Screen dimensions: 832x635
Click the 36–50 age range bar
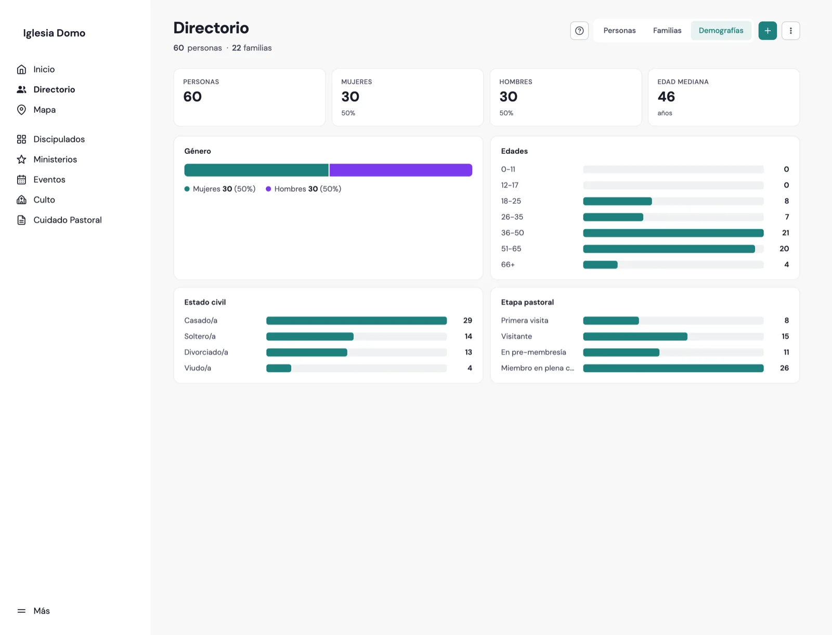click(x=673, y=233)
